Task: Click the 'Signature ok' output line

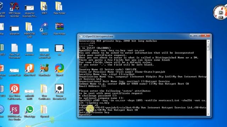Action: click(x=88, y=105)
